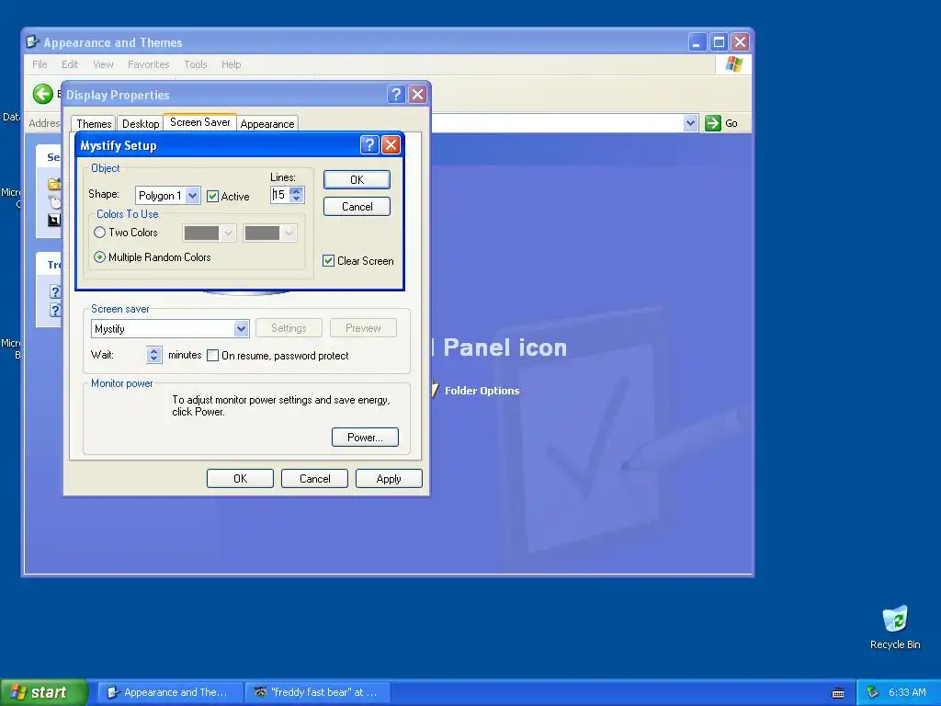Switch to the Themes tab

pos(94,124)
